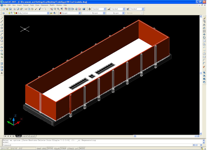Click the Undo arrow icon
This screenshot has height=150, width=216.
[40, 9]
